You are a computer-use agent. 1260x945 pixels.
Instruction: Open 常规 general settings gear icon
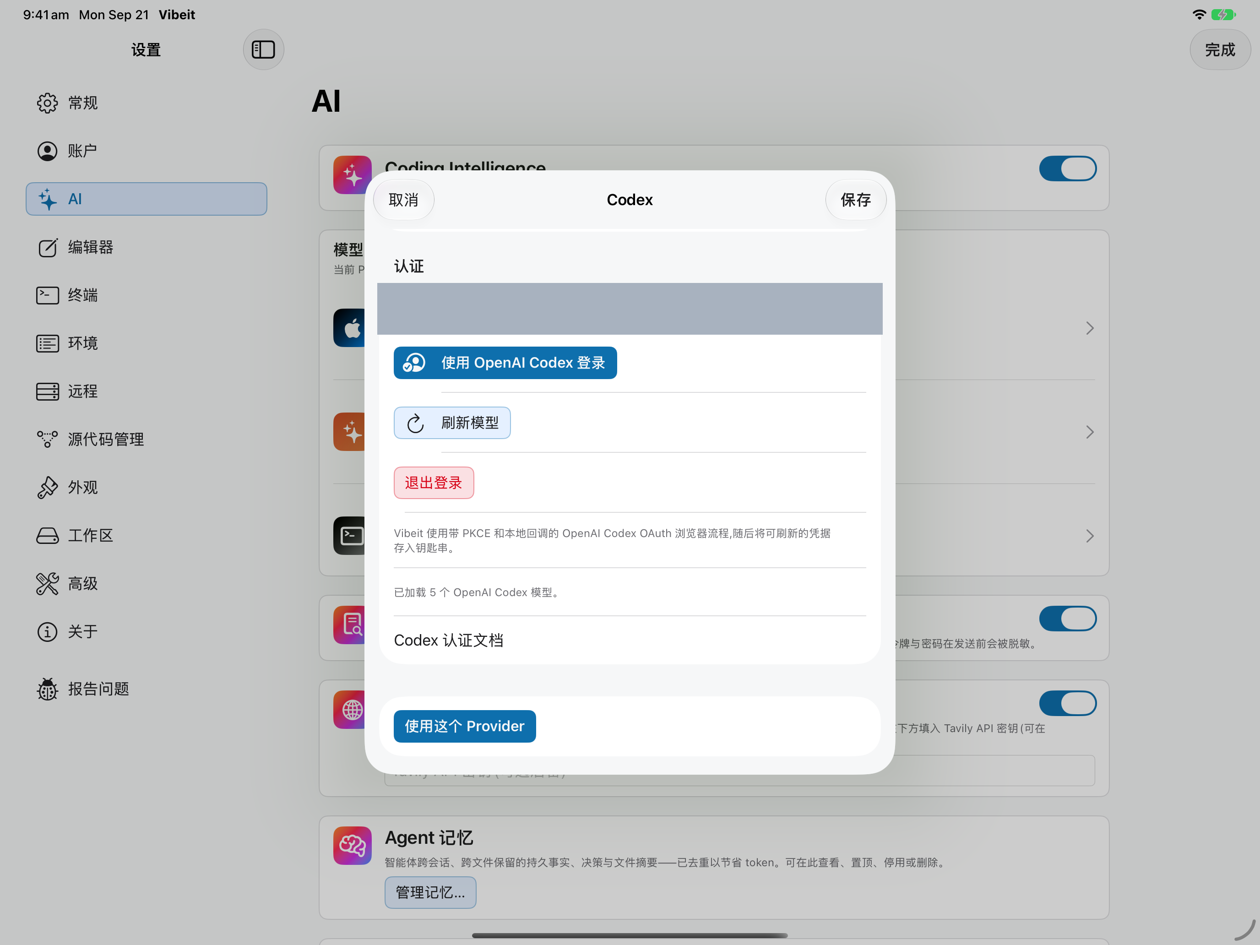click(x=47, y=103)
